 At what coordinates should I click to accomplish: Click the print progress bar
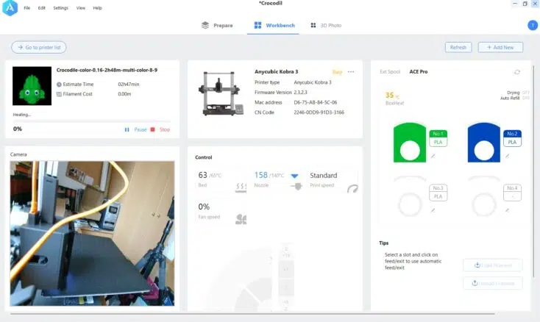[x=92, y=121]
